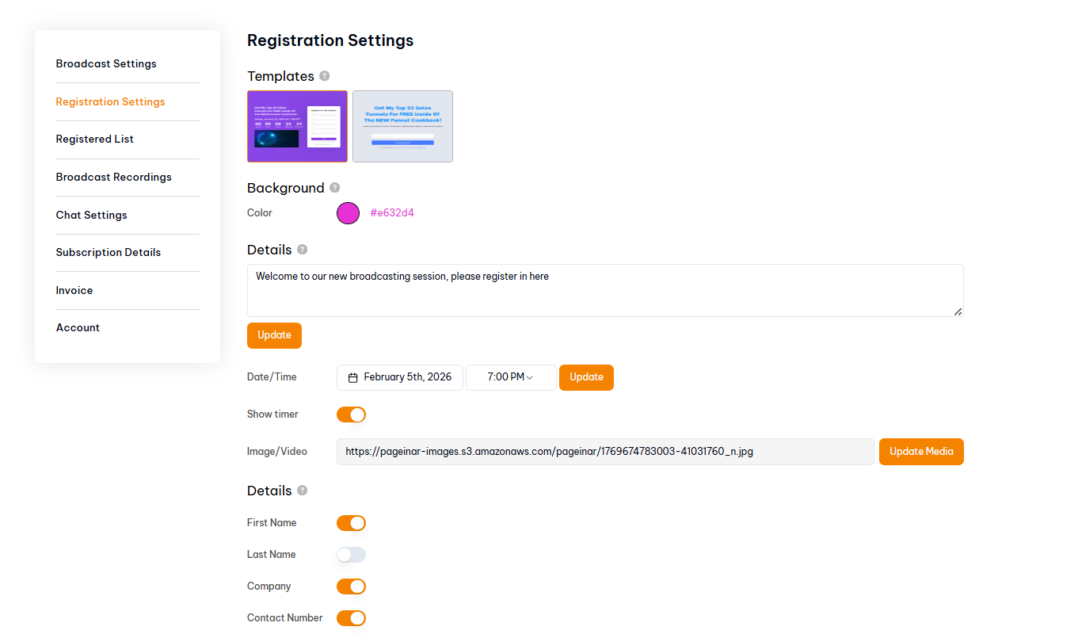
Task: Open the 7:00 PM time dropdown
Action: click(x=511, y=377)
